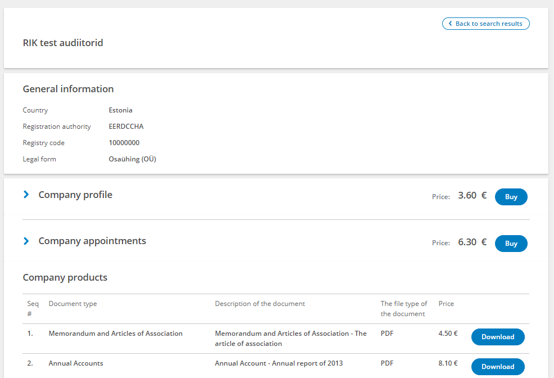Click file type of the document header
This screenshot has width=554, height=378.
pyautogui.click(x=403, y=309)
